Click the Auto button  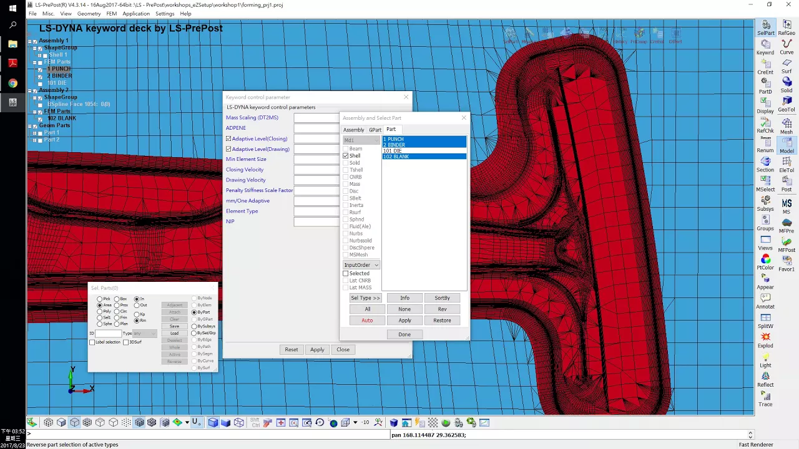[x=367, y=321]
